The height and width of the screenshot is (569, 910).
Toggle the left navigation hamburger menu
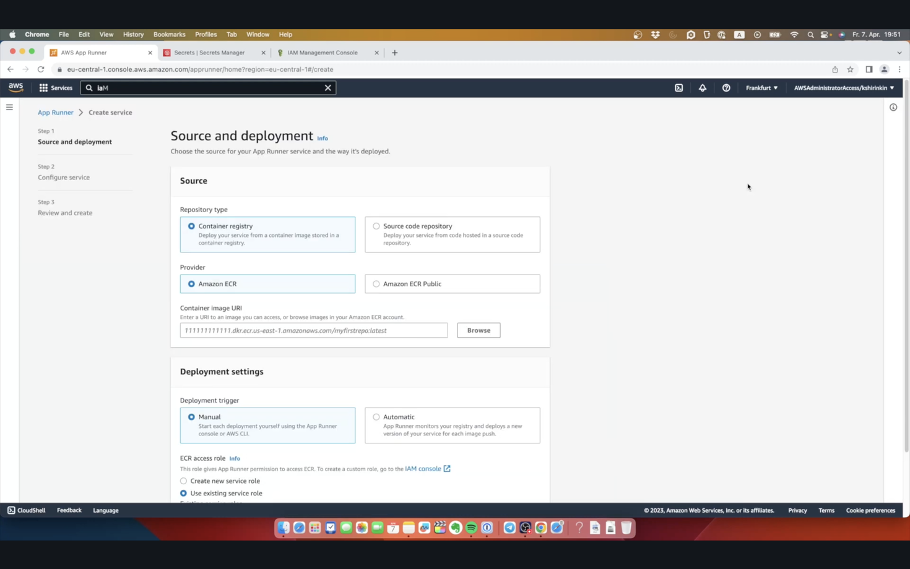tap(9, 107)
